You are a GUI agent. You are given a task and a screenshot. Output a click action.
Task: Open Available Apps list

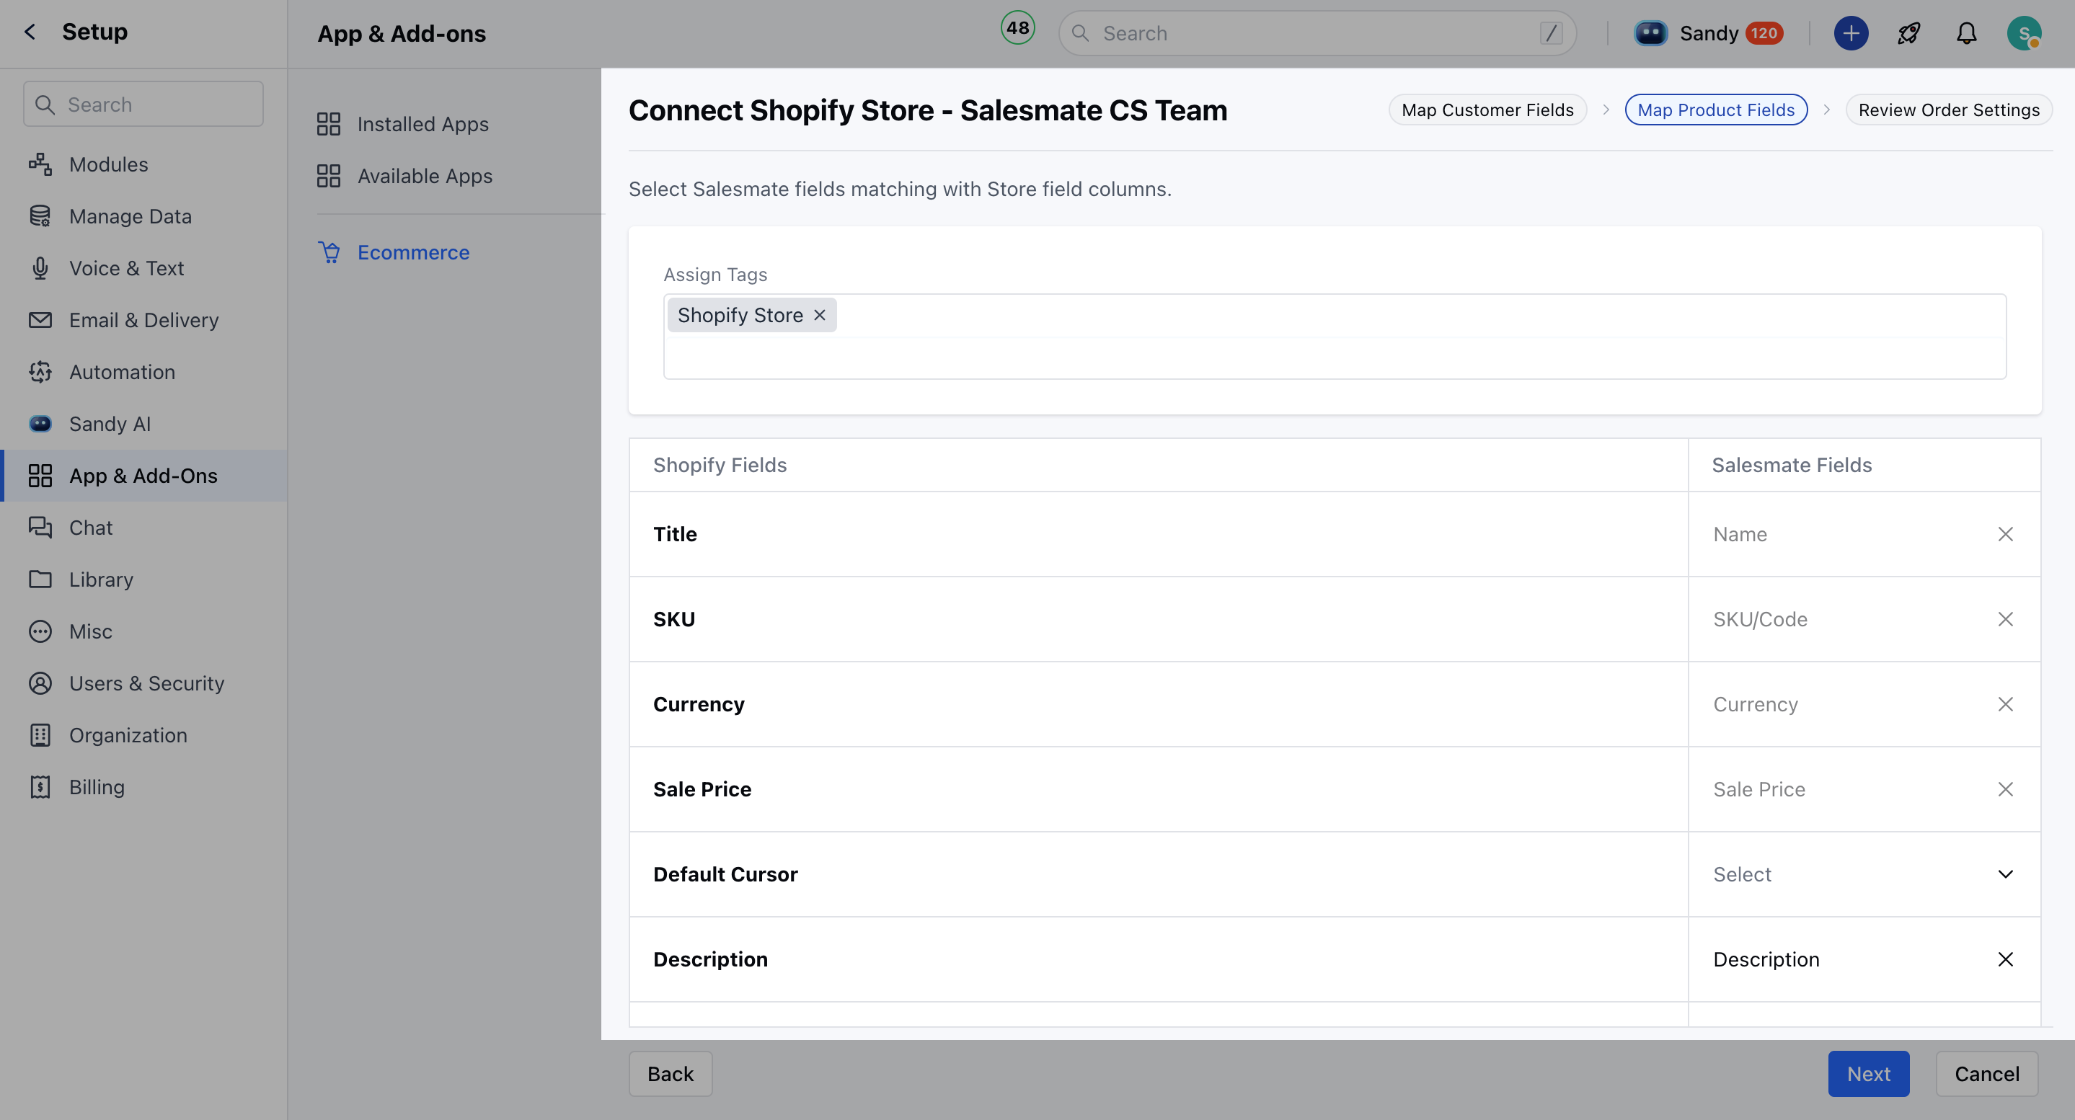(425, 176)
